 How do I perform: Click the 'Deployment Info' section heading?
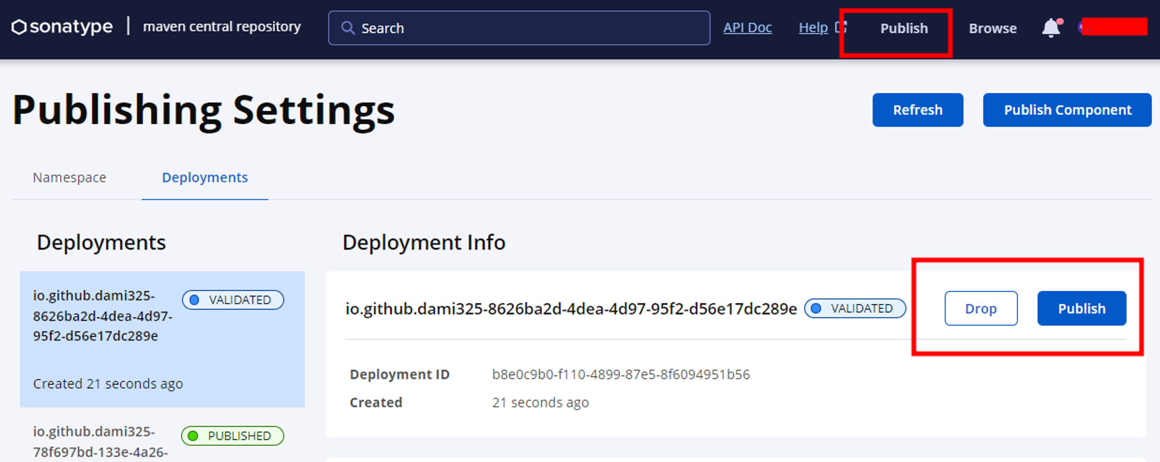pyautogui.click(x=424, y=243)
